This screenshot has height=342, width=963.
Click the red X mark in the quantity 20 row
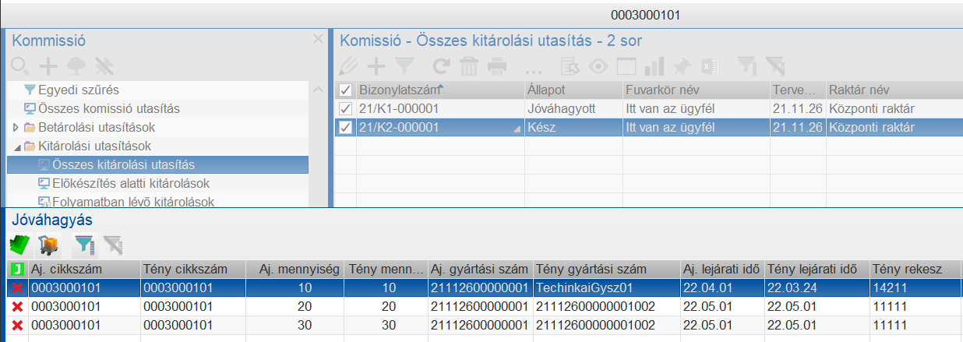pyautogui.click(x=17, y=307)
